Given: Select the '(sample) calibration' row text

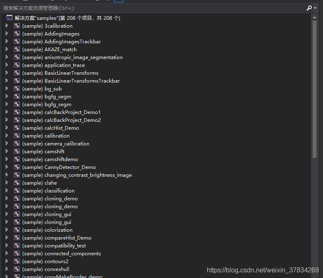Looking at the screenshot, I should (x=46, y=136).
